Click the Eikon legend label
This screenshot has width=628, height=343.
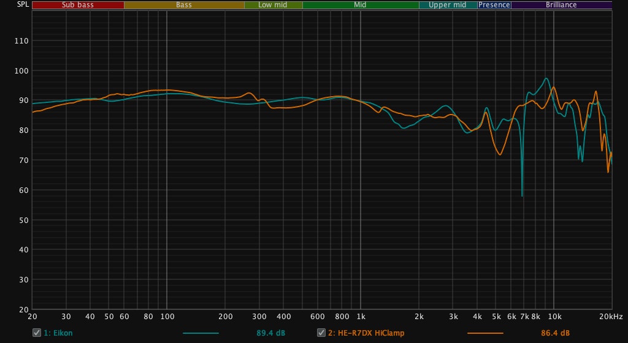click(54, 333)
